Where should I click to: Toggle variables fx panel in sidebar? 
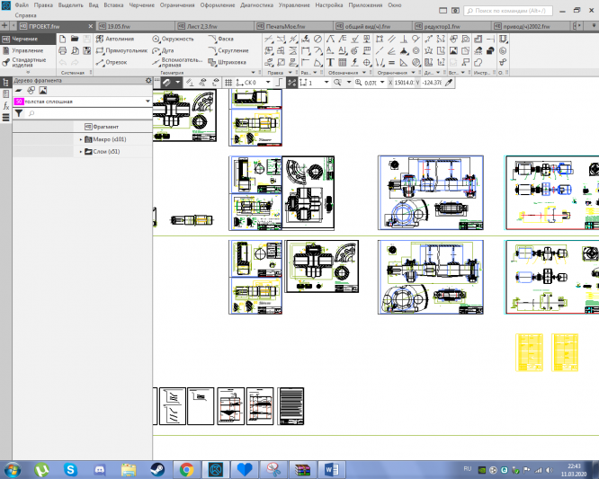click(x=5, y=105)
